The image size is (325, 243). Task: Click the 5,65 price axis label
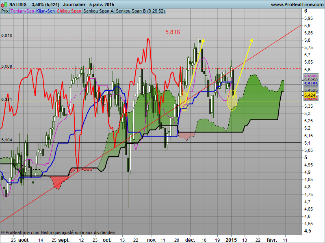point(308,62)
